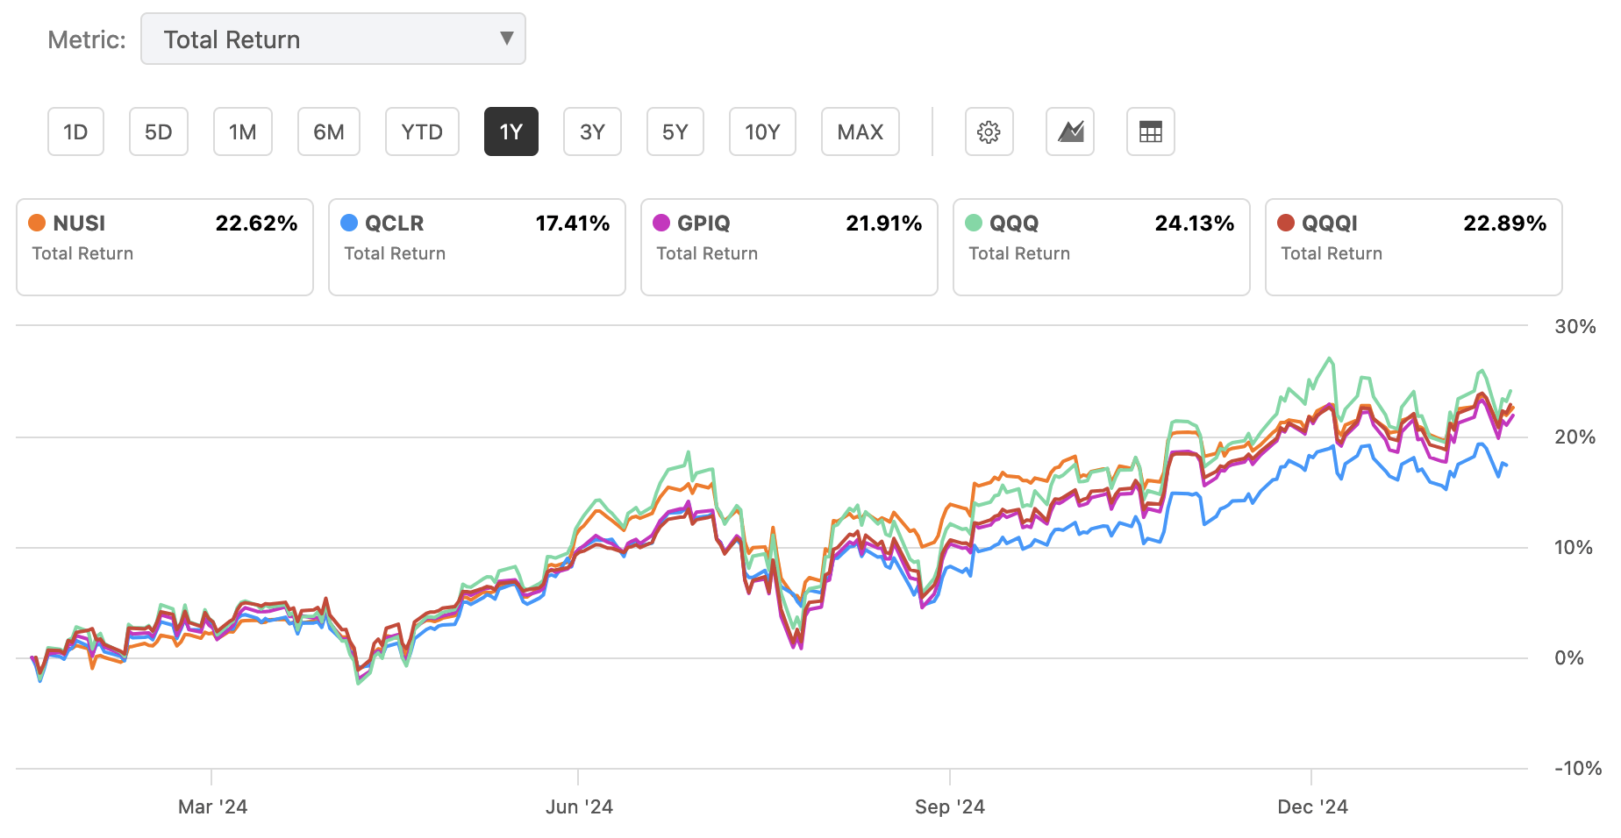
Task: Select the YTD range
Action: (x=422, y=131)
